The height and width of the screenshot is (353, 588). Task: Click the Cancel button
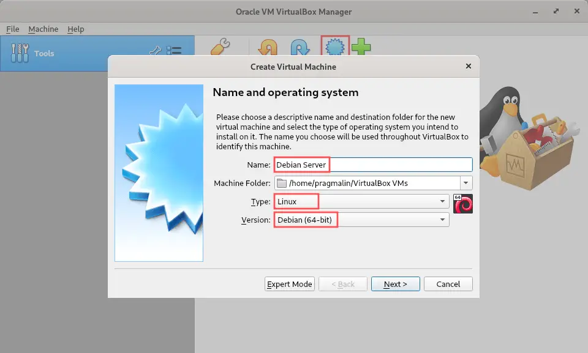point(448,284)
